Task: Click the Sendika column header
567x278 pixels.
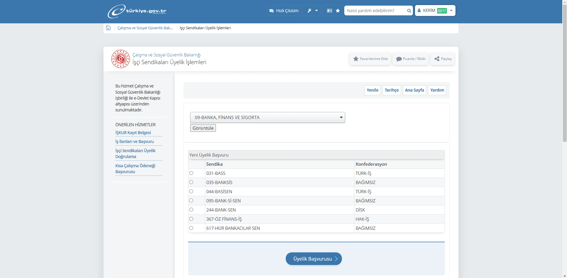Action: click(280, 164)
